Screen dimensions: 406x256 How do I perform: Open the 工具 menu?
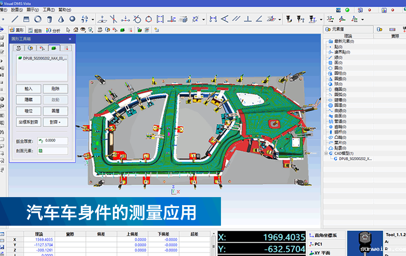pos(49,9)
